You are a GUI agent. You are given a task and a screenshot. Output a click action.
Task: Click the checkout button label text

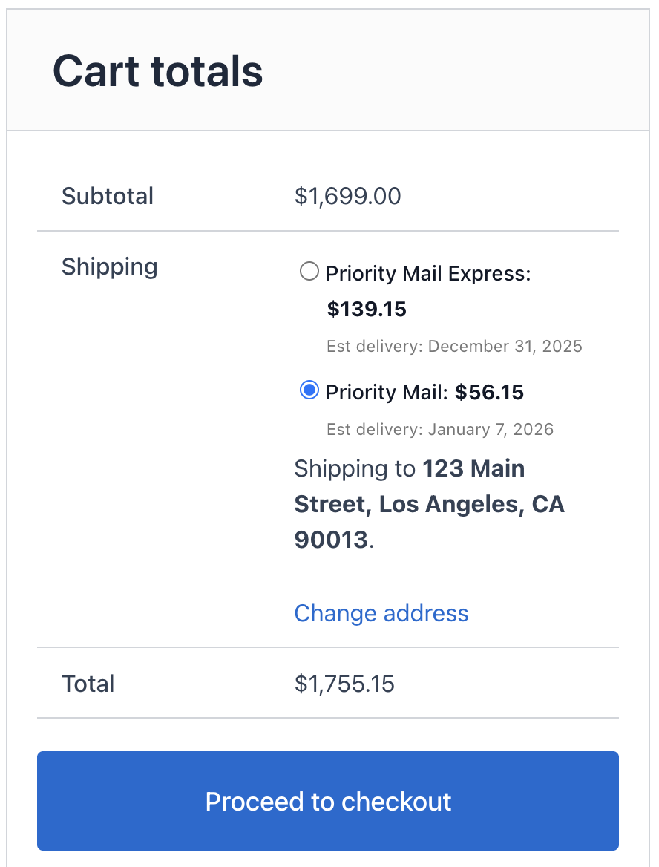pos(328,802)
